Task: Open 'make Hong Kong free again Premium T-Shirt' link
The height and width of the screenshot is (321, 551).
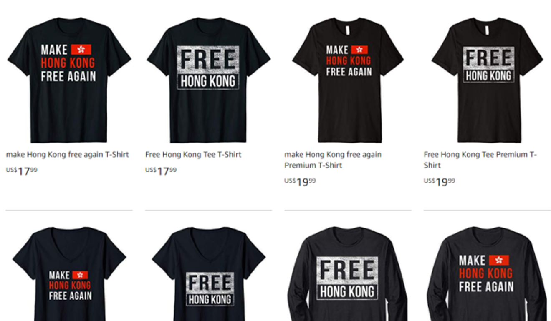Action: pos(333,160)
